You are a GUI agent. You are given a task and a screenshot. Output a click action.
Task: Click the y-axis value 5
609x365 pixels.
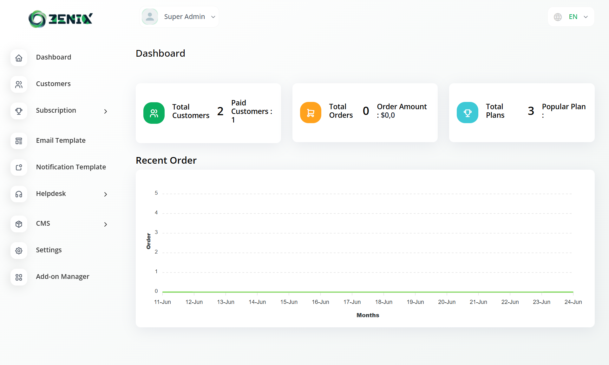(156, 193)
